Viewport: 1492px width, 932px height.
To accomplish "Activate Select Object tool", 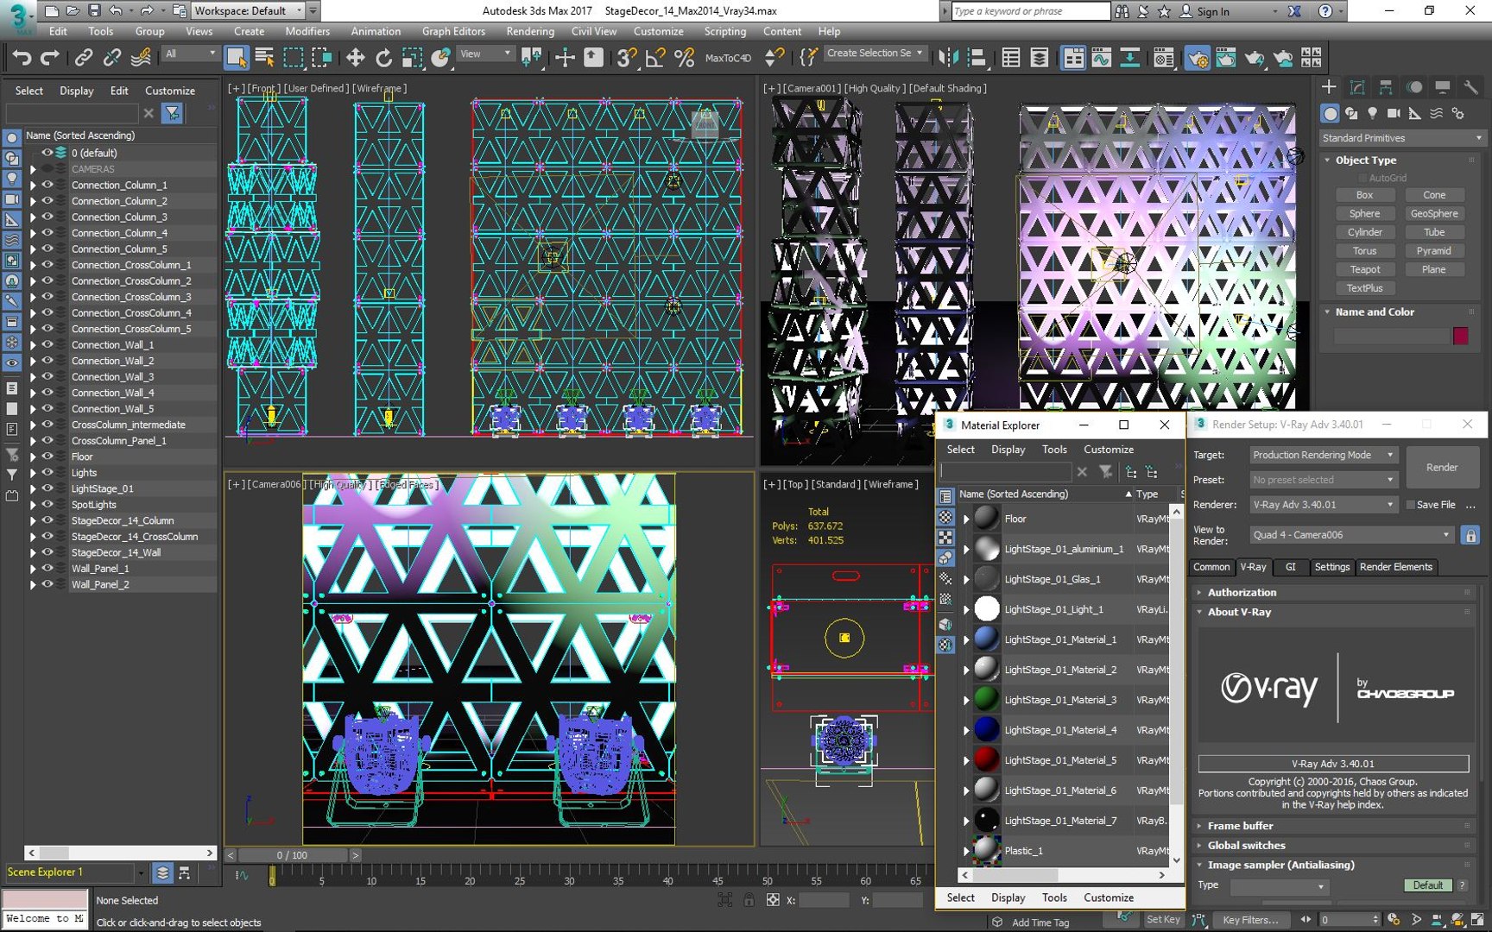I will click(x=236, y=58).
